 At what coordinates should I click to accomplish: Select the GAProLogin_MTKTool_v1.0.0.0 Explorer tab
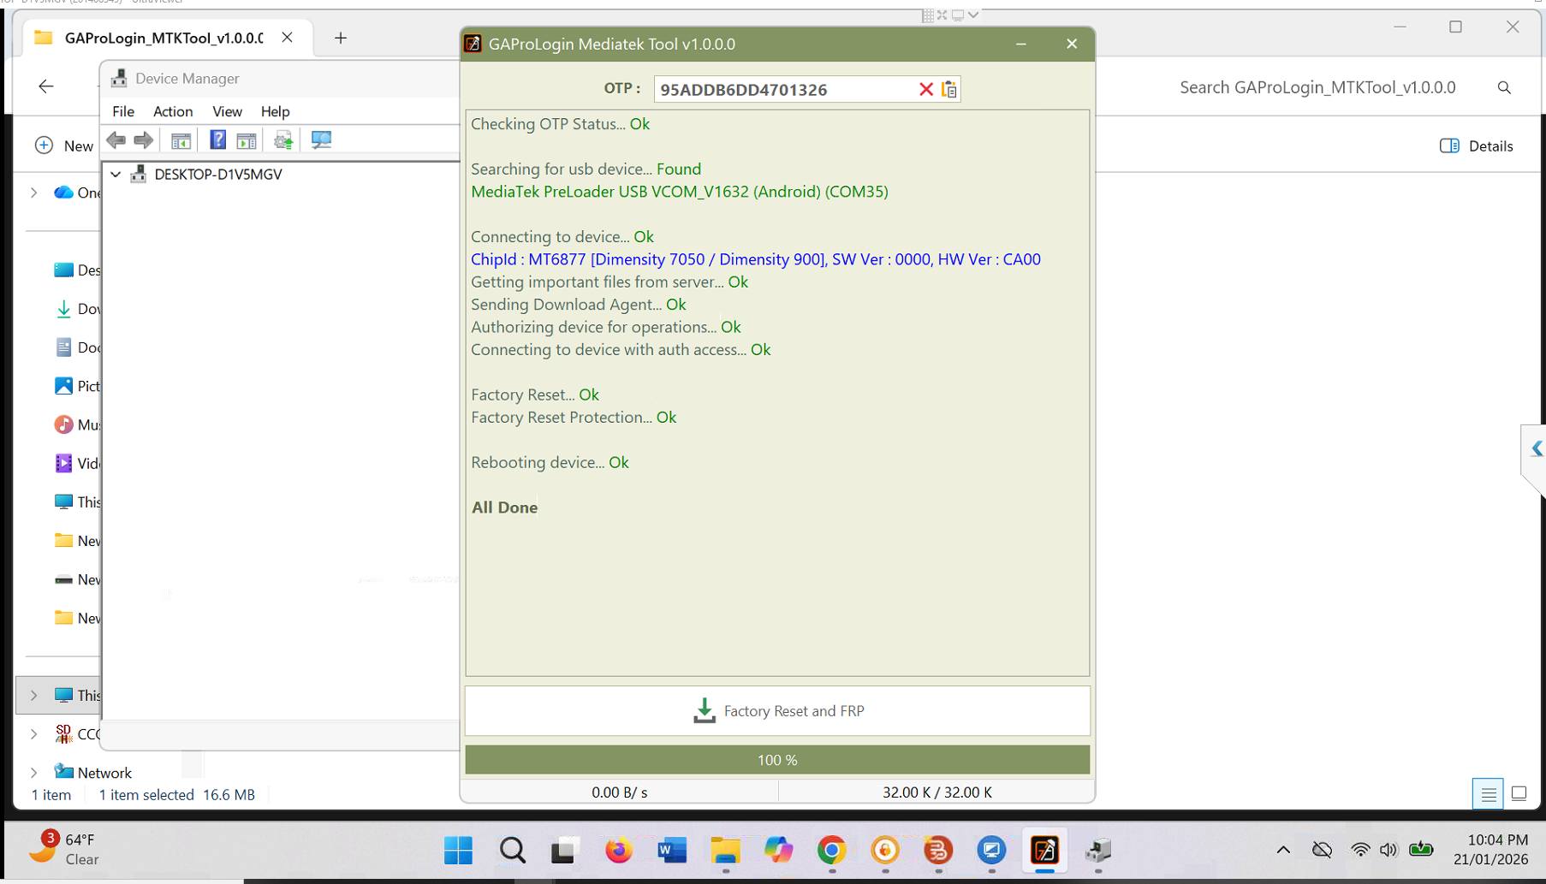pos(164,39)
